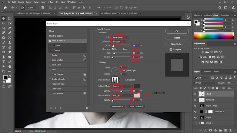
Task: Toggle Bevel & Emboss checkbox
Action: 50,41
